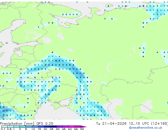Viewport: 168px width, 130px height.
Task: Click the '11' precipitation value near bottom-left
Action: pyautogui.click(x=3, y=111)
